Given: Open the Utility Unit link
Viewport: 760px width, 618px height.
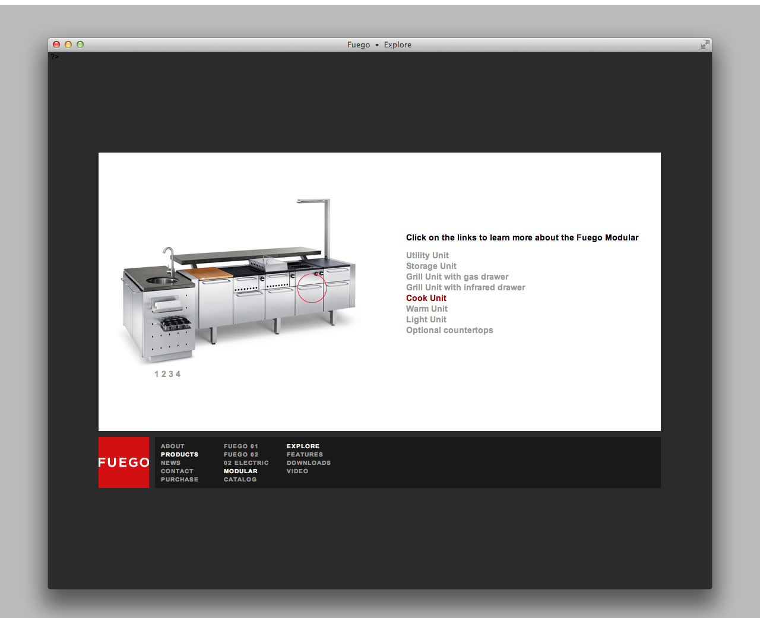Looking at the screenshot, I should [427, 255].
